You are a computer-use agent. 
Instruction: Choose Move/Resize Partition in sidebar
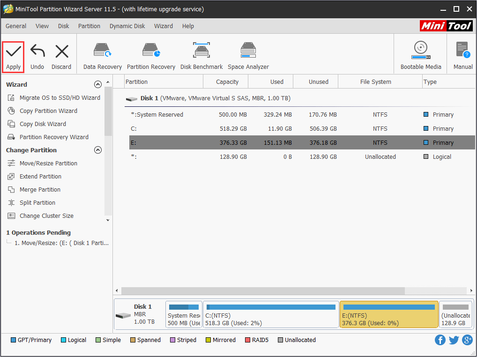click(43, 164)
